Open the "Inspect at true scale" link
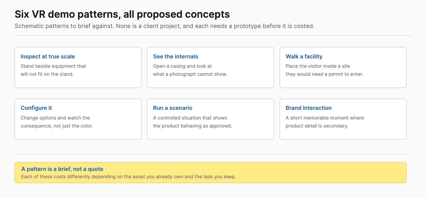 [x=48, y=56]
